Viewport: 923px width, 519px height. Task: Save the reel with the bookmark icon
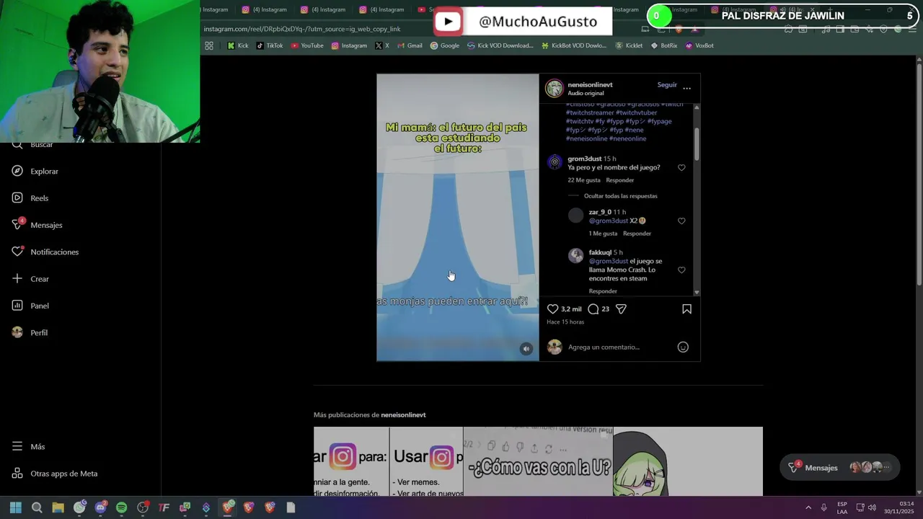(x=686, y=309)
